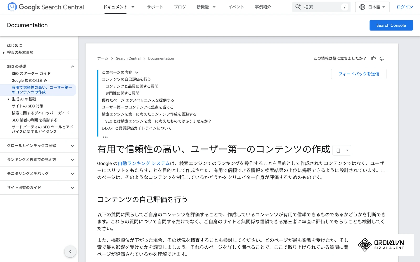Show more contents via three dots
Viewport: 420px width, 262px height.
[105, 137]
